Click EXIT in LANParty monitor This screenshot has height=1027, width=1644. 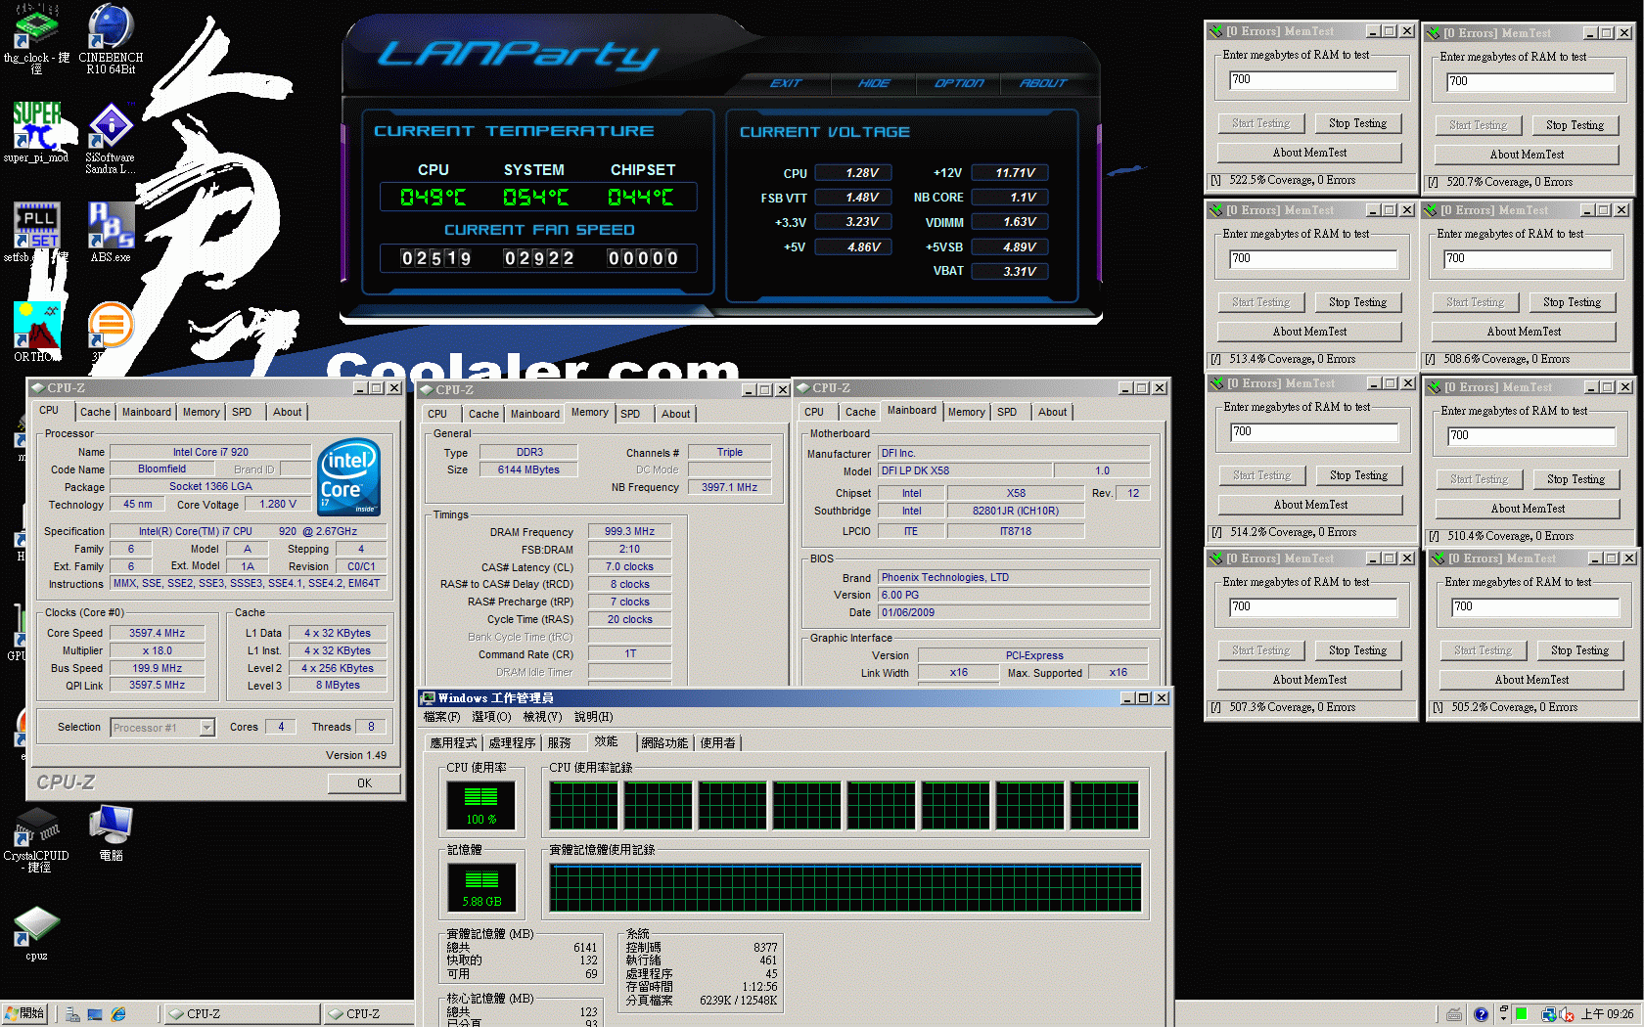point(785,83)
